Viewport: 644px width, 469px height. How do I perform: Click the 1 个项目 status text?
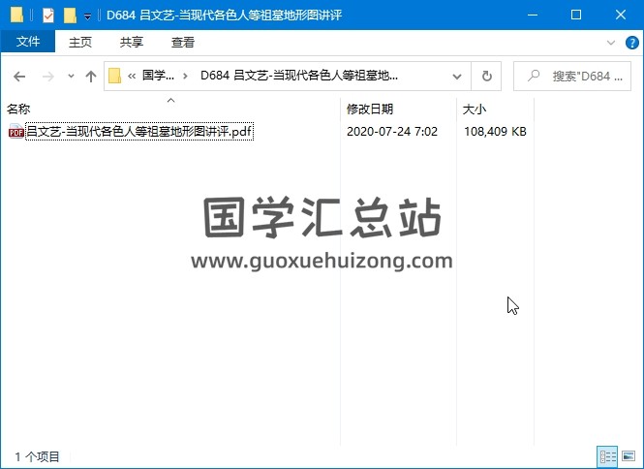(38, 456)
